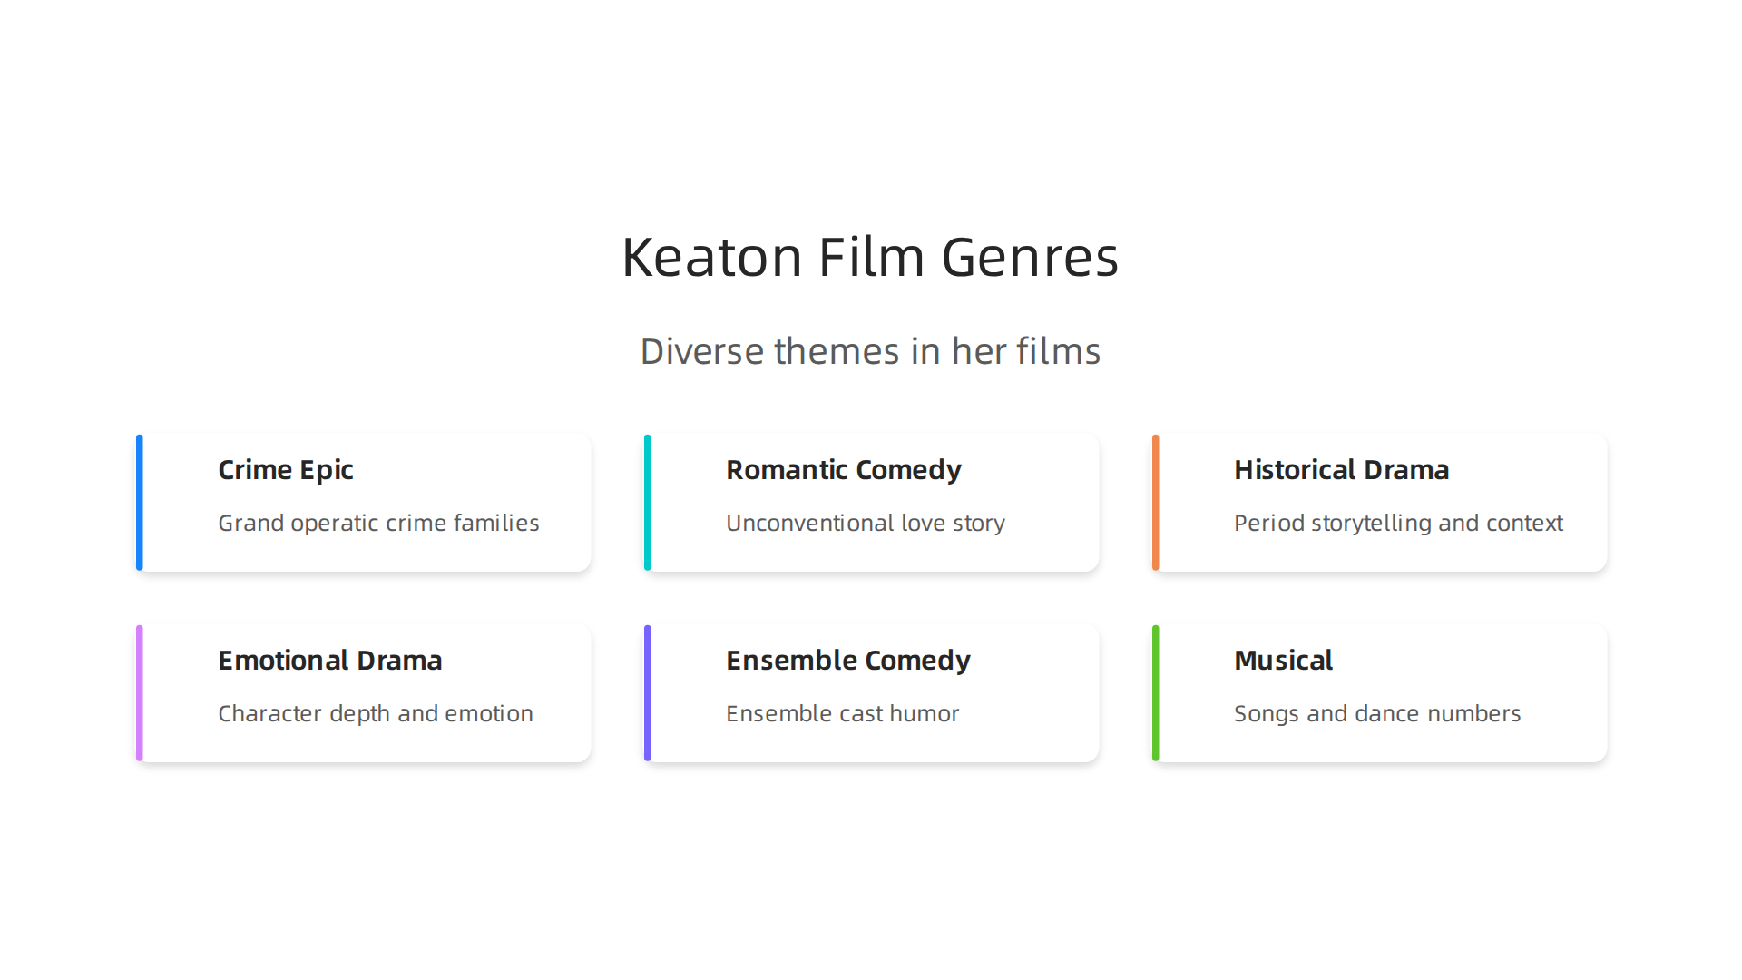Click 'Character depth and emotion' description

(376, 713)
